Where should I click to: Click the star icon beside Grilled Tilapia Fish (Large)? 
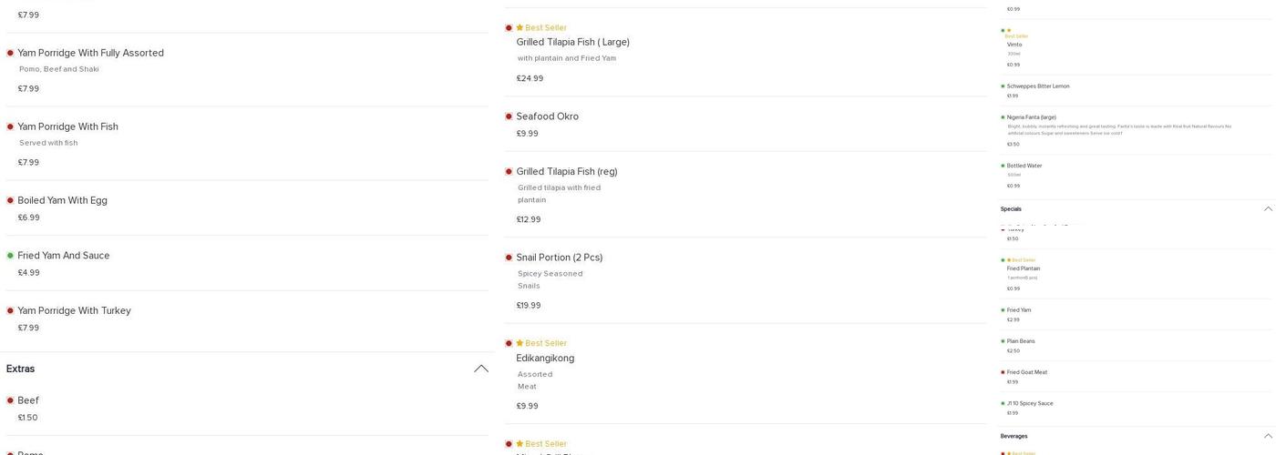point(520,28)
